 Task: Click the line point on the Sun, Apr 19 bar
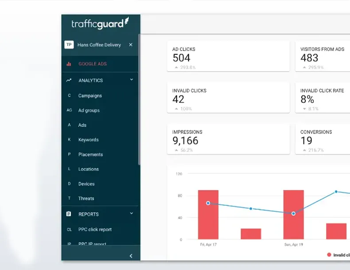(x=294, y=214)
